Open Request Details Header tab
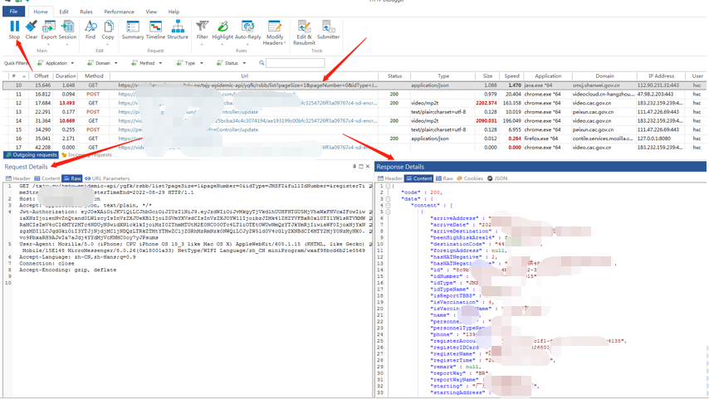The image size is (709, 399). [x=18, y=178]
